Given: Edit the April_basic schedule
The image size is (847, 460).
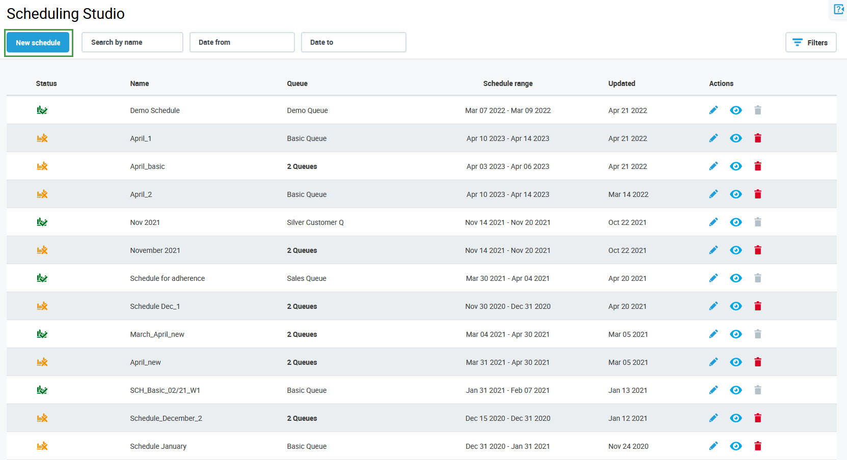Looking at the screenshot, I should point(713,166).
